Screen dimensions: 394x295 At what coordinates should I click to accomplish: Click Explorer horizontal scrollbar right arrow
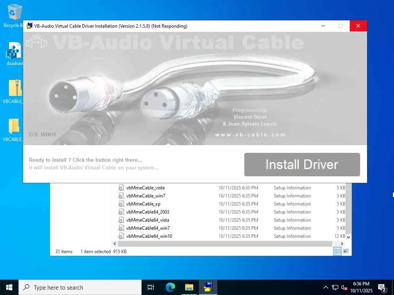[x=342, y=244]
